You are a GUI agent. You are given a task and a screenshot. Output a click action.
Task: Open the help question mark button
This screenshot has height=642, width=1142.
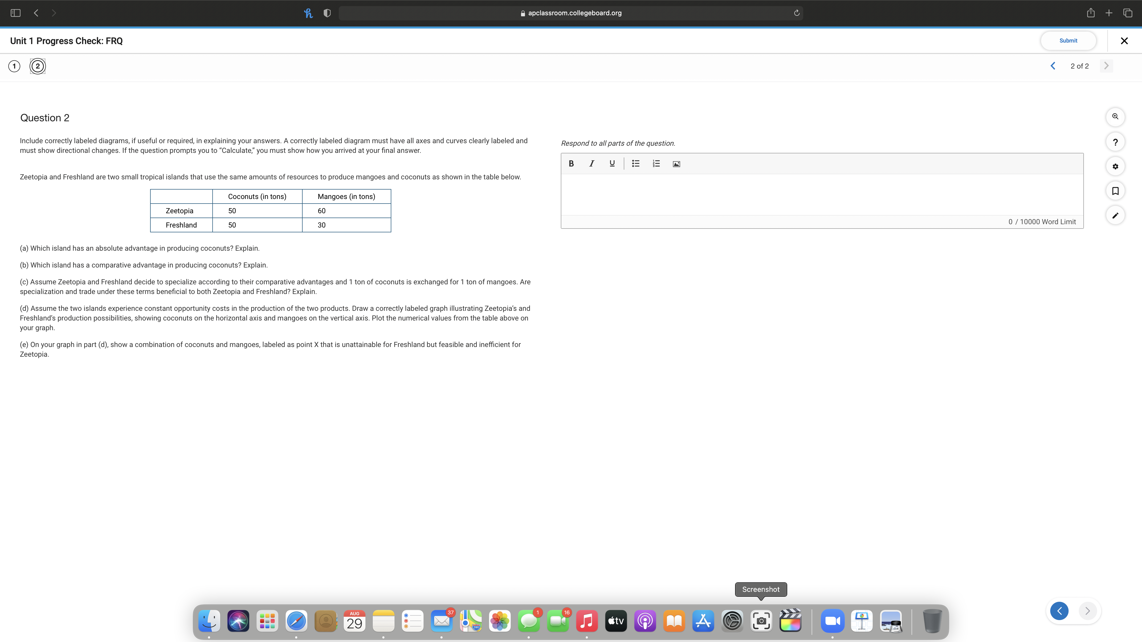click(1115, 142)
